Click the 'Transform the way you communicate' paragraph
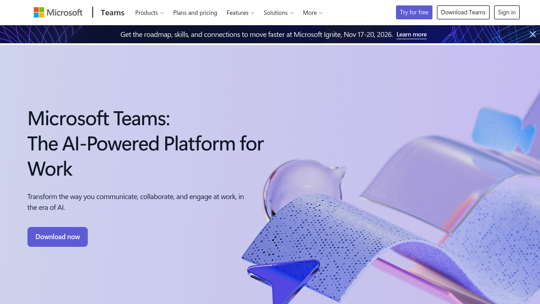The height and width of the screenshot is (304, 540). [x=136, y=202]
